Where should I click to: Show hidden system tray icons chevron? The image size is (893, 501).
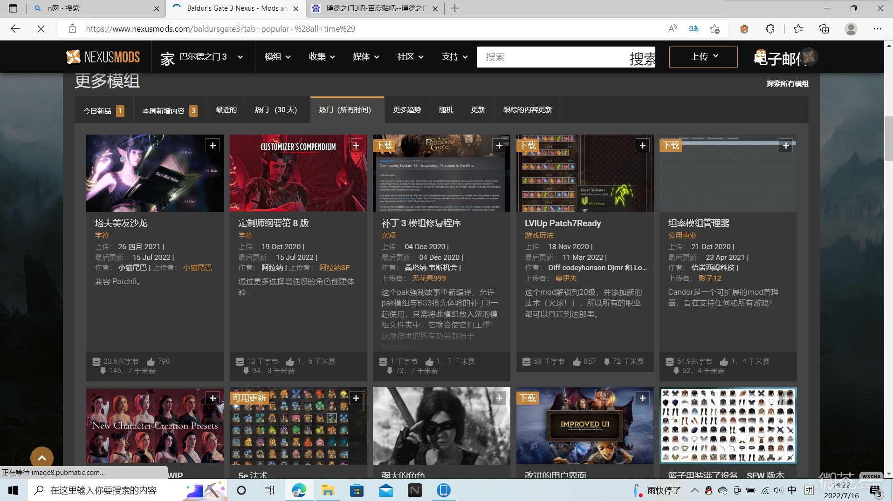coord(694,490)
